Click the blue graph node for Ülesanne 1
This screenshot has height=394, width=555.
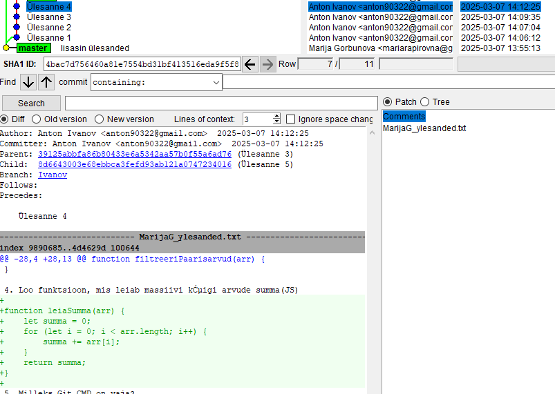17,37
